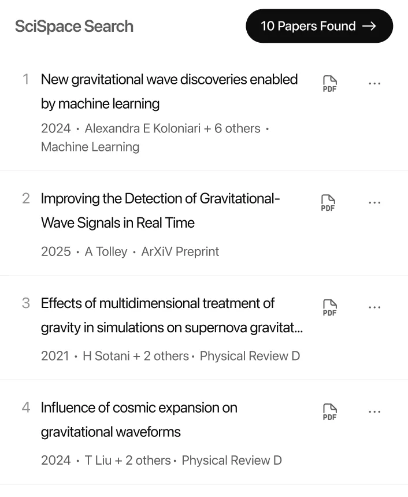Click the PDF icon on the A Tolley preprint

(329, 202)
